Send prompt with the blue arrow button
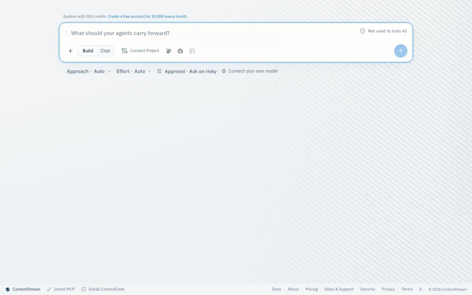This screenshot has height=295, width=472. (x=401, y=51)
